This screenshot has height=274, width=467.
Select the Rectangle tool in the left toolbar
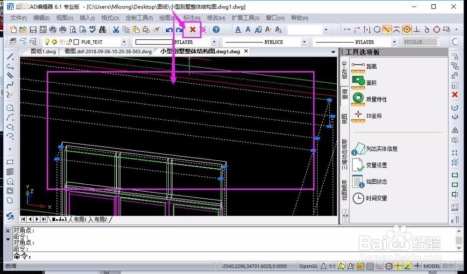(10, 162)
